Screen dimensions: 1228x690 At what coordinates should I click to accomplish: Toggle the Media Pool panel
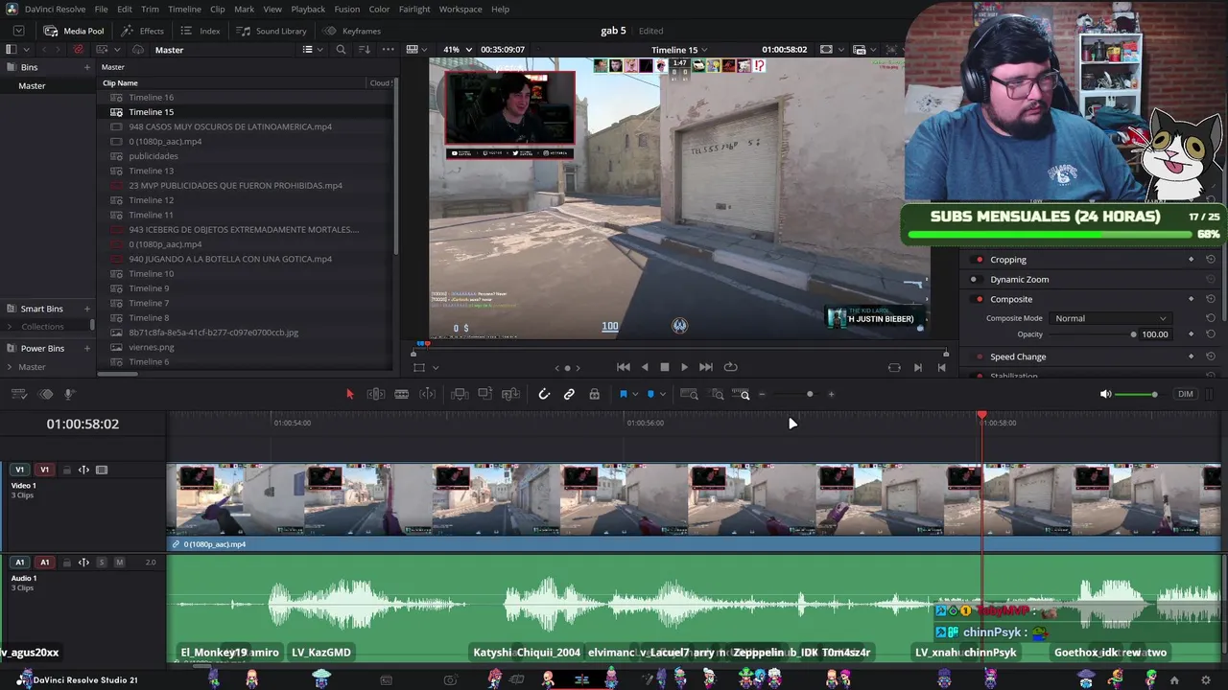[74, 31]
